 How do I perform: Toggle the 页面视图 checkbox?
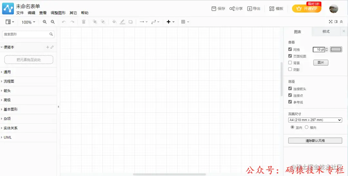coord(290,56)
